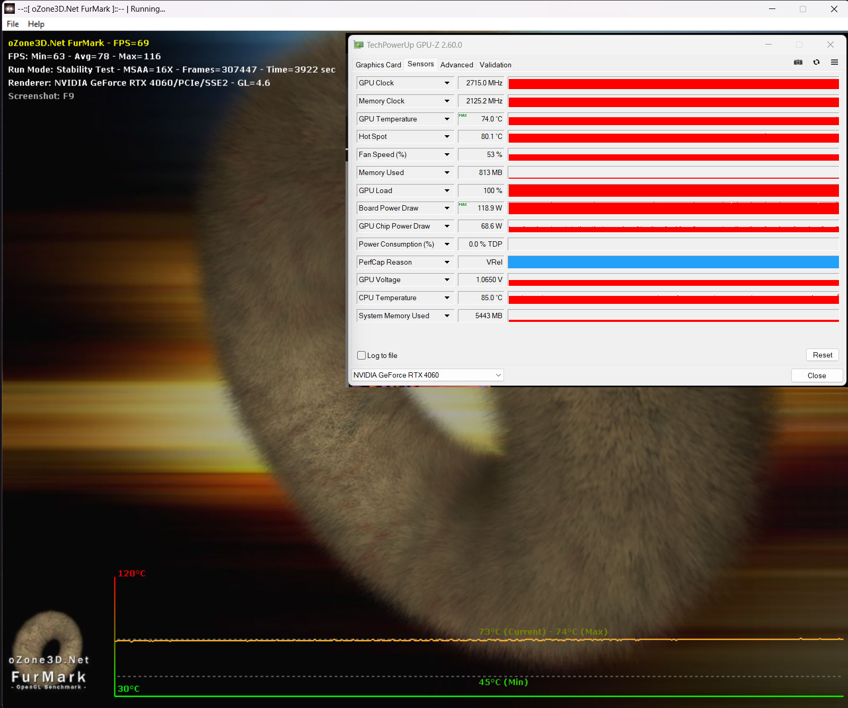The width and height of the screenshot is (848, 708).
Task: Click the 120°C temperature axis label
Action: click(131, 573)
